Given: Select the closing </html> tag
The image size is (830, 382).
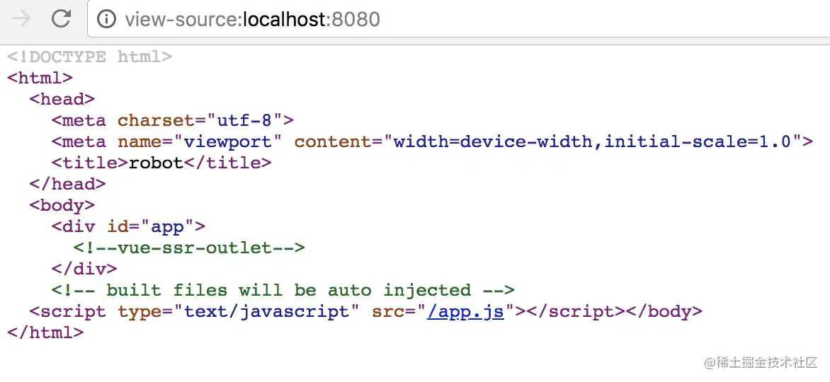Looking at the screenshot, I should point(45,332).
